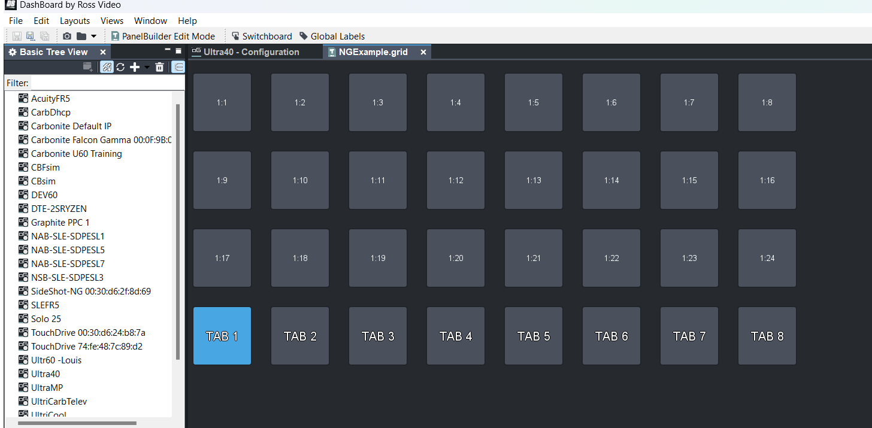Click grid button 1:1
The image size is (872, 428).
(x=222, y=102)
